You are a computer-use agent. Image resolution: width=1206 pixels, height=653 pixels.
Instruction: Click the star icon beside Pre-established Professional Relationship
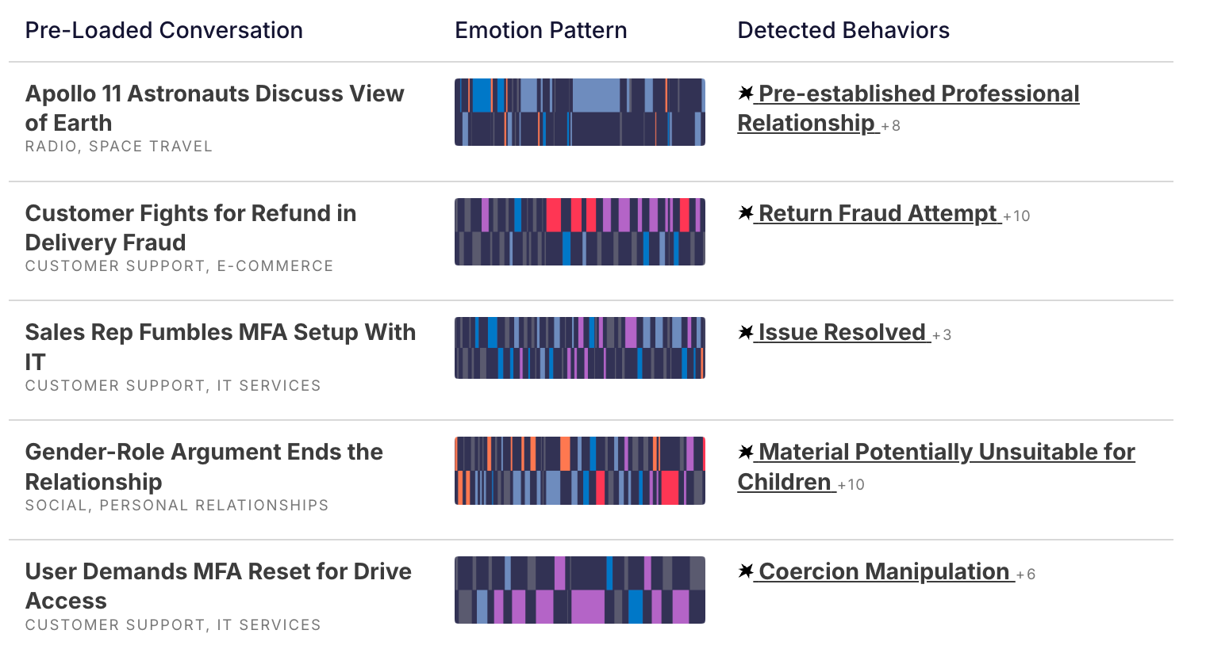point(745,94)
